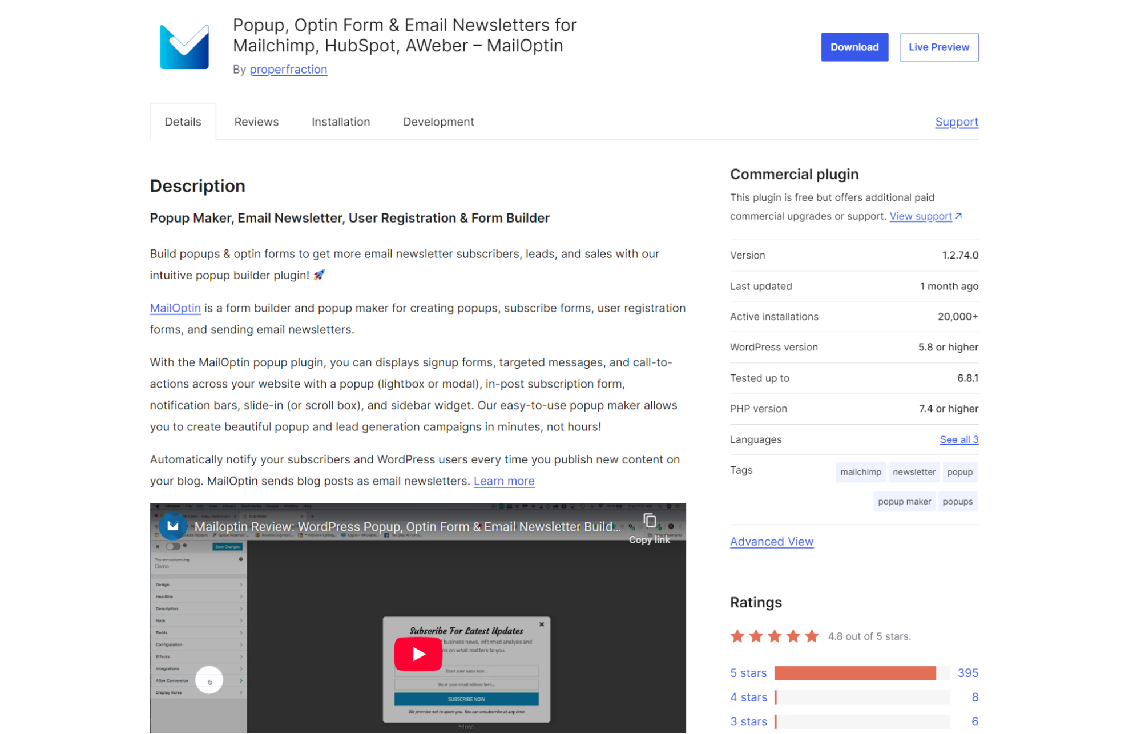Click the 3 stars rating bar

(862, 721)
